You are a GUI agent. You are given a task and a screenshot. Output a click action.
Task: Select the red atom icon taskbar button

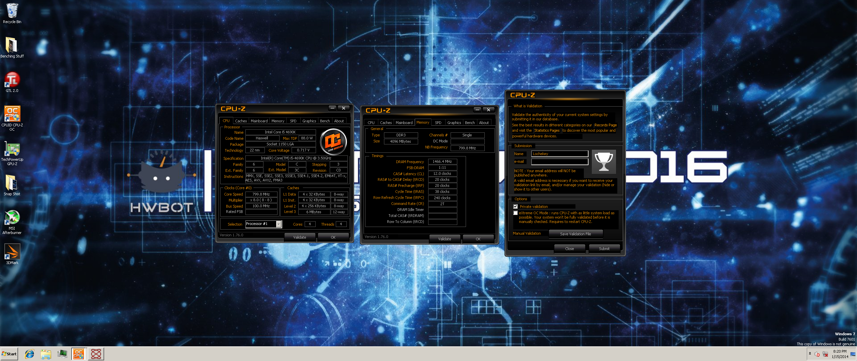coord(96,354)
